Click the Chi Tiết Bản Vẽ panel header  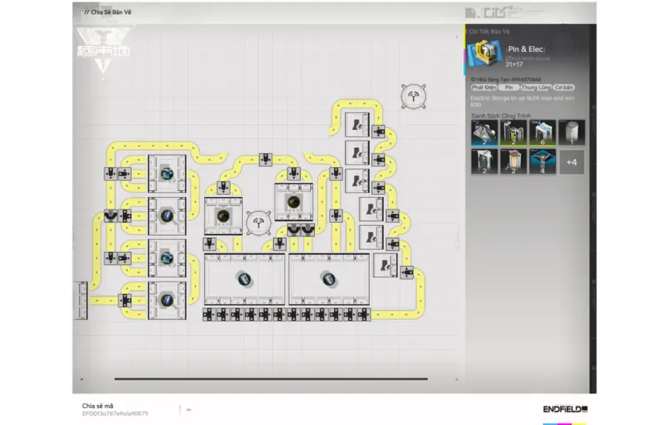(x=489, y=32)
